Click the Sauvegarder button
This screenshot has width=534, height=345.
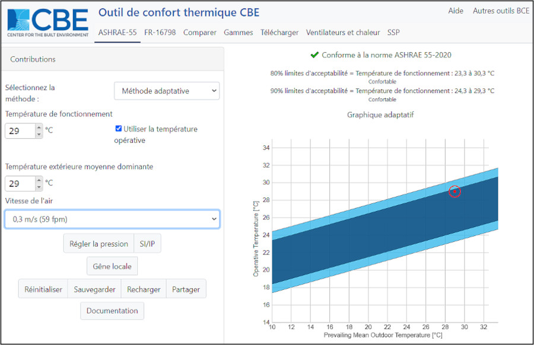coord(95,289)
